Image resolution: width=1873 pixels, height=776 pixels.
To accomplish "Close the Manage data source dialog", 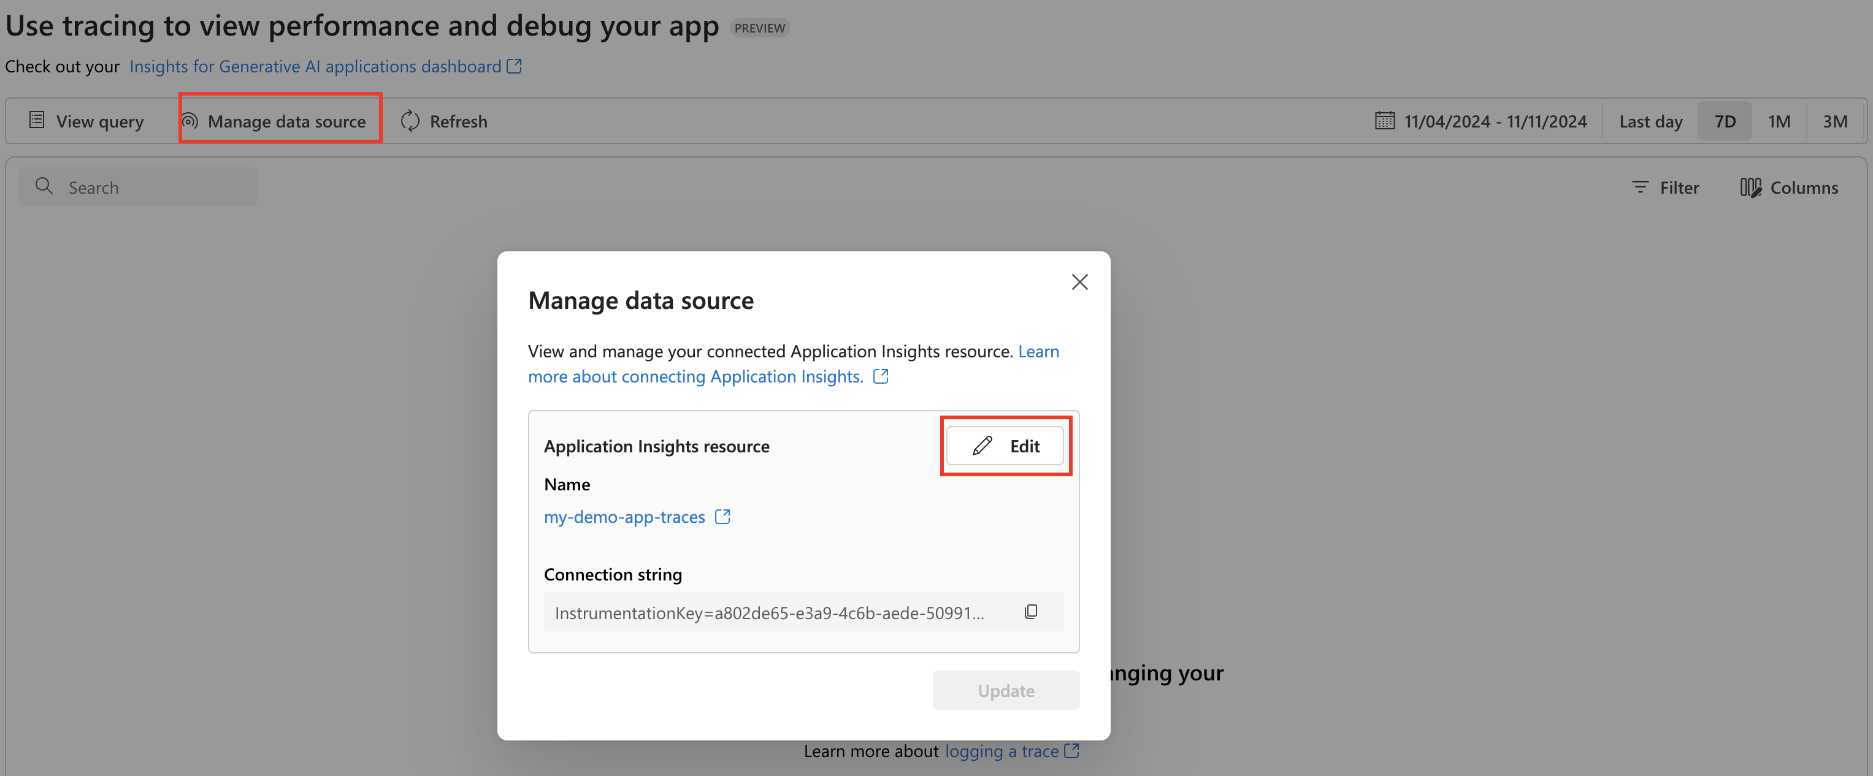I will point(1079,282).
